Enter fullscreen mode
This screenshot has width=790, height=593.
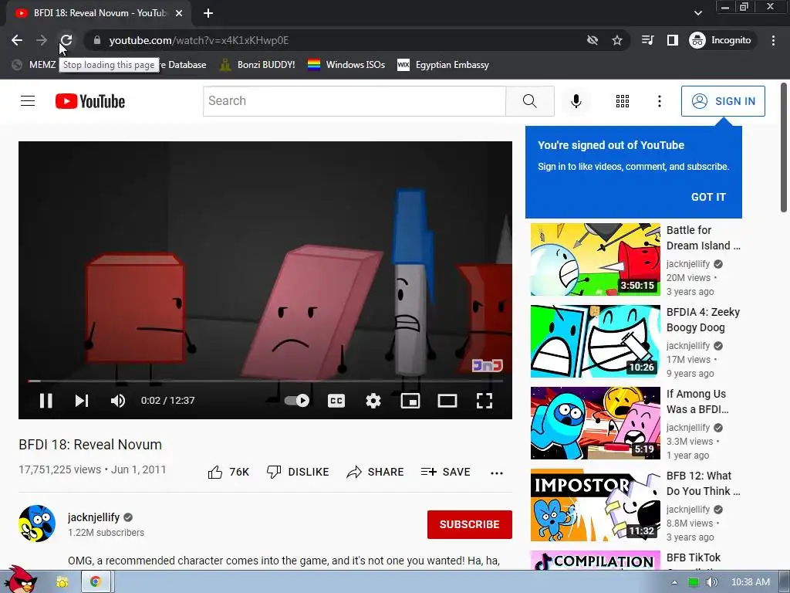coord(484,401)
